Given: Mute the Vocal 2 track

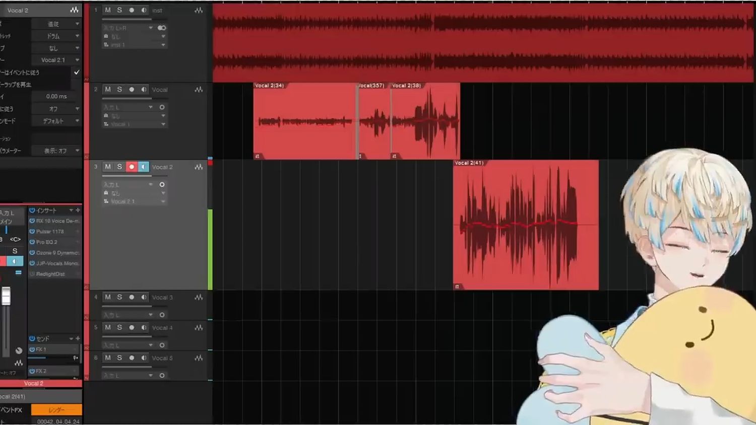Looking at the screenshot, I should [x=108, y=167].
